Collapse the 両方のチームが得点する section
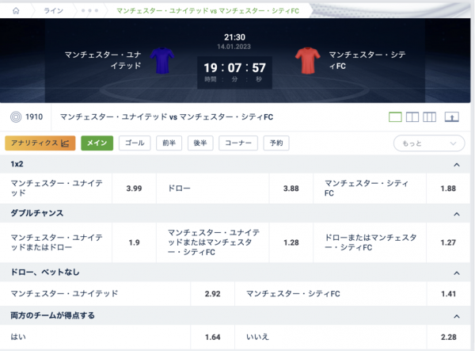Screen dimensions: 475x351 457,316
